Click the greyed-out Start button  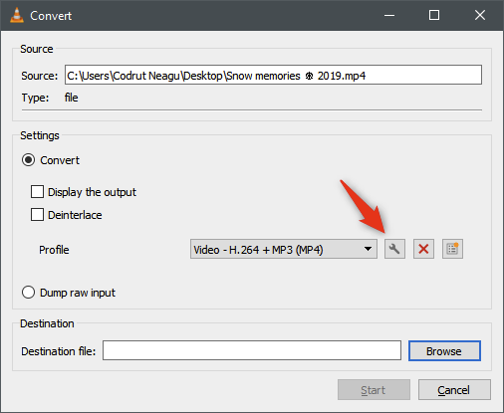pyautogui.click(x=374, y=390)
